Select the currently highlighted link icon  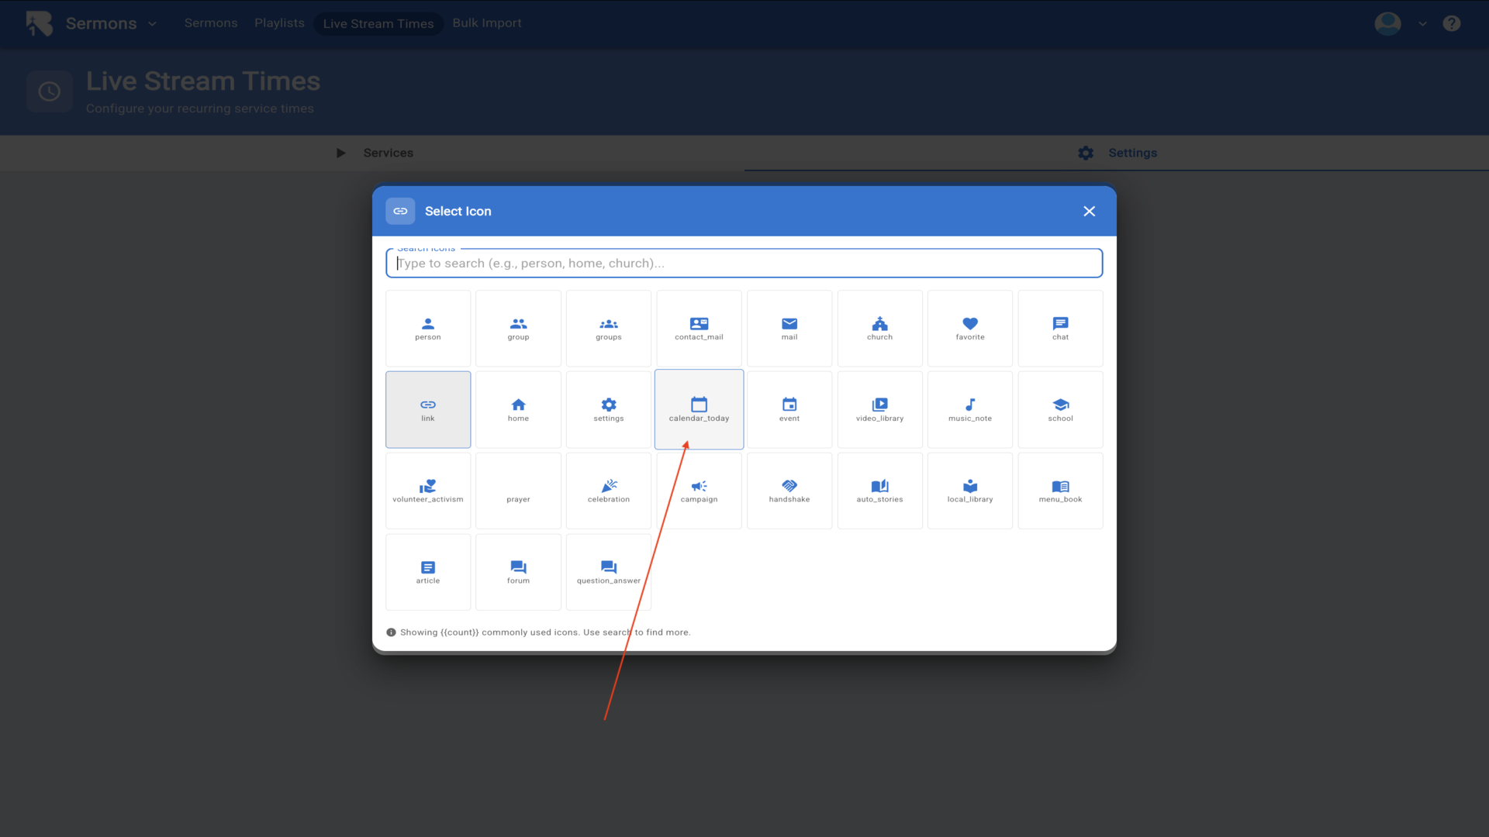tap(427, 409)
